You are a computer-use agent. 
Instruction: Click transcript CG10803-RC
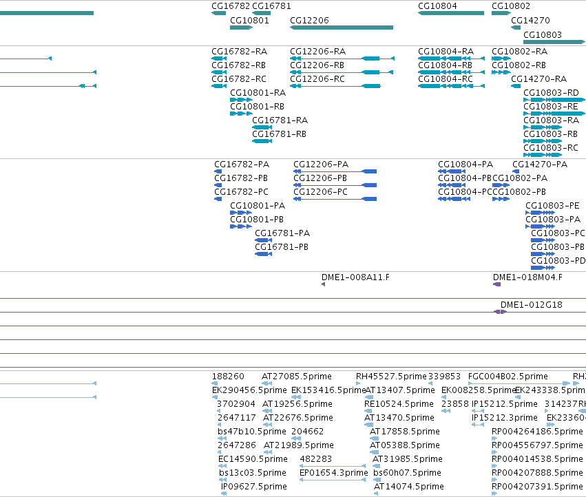click(551, 149)
